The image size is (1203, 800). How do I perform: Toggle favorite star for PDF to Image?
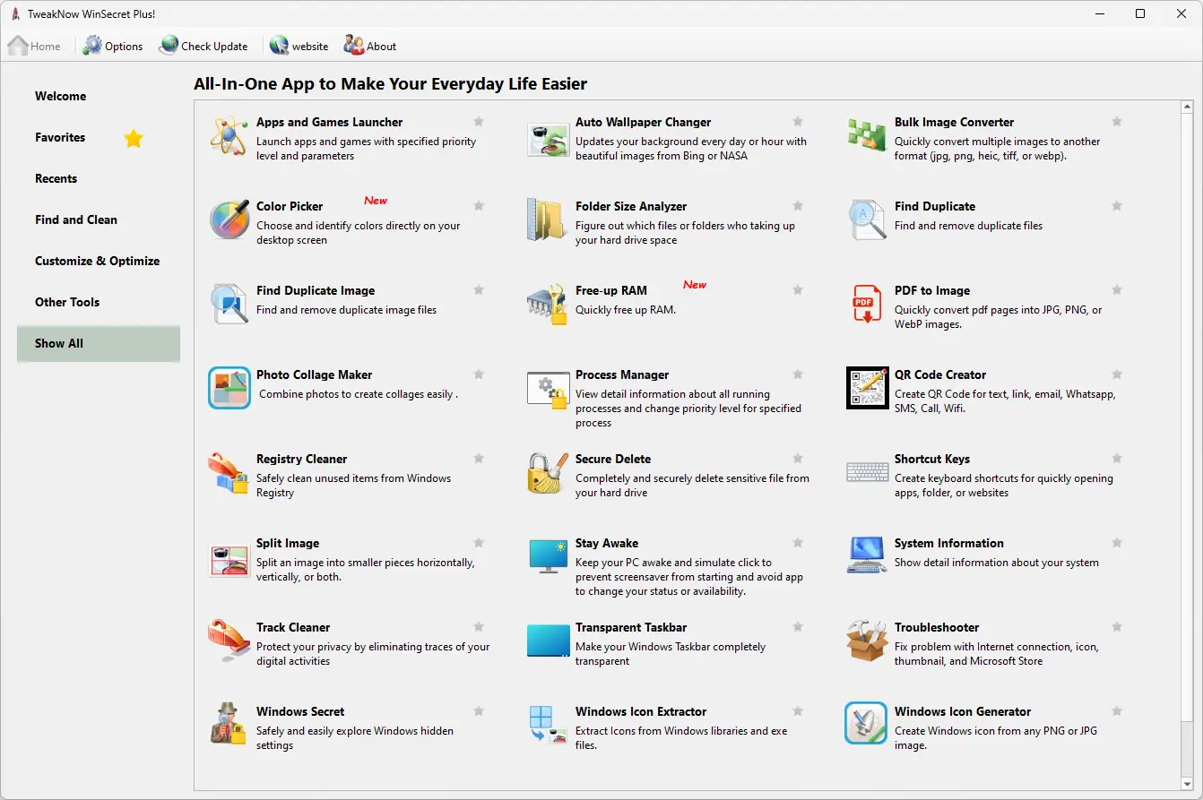(x=1117, y=290)
